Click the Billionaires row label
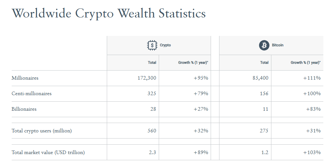Screen dimensions: 335x168 pyautogui.click(x=24, y=109)
